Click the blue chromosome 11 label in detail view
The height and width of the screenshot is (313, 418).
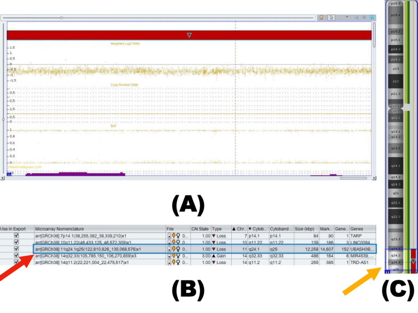pyautogui.click(x=9, y=174)
